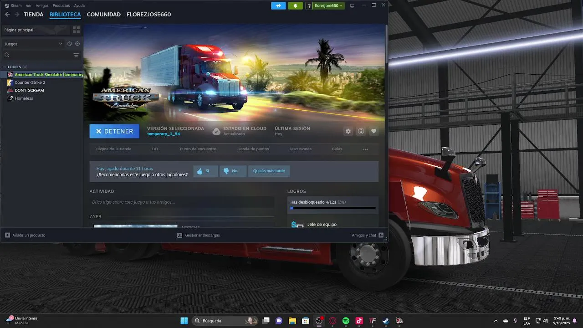Open the Ayuda menu
Image resolution: width=583 pixels, height=328 pixels.
pyautogui.click(x=79, y=5)
